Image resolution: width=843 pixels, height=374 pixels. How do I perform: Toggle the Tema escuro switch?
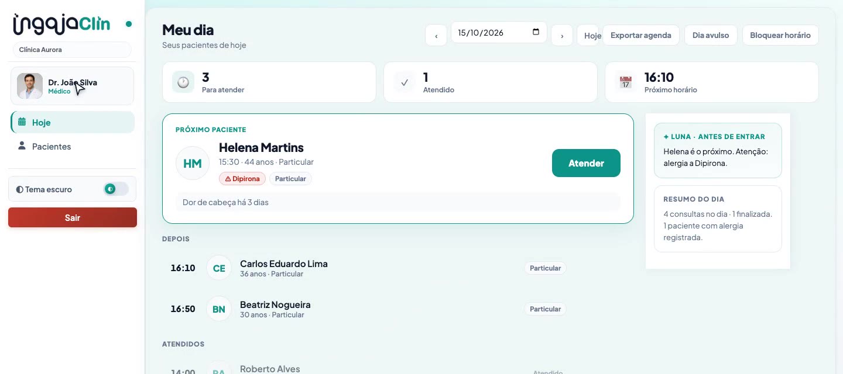click(116, 189)
